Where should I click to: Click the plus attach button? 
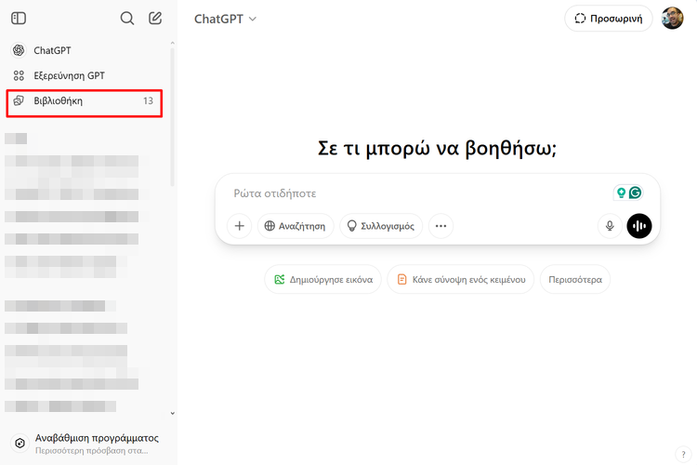coord(239,226)
